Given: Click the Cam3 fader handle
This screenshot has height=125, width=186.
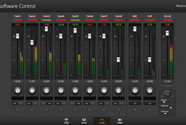Looking at the screenshot, I should [46, 29].
